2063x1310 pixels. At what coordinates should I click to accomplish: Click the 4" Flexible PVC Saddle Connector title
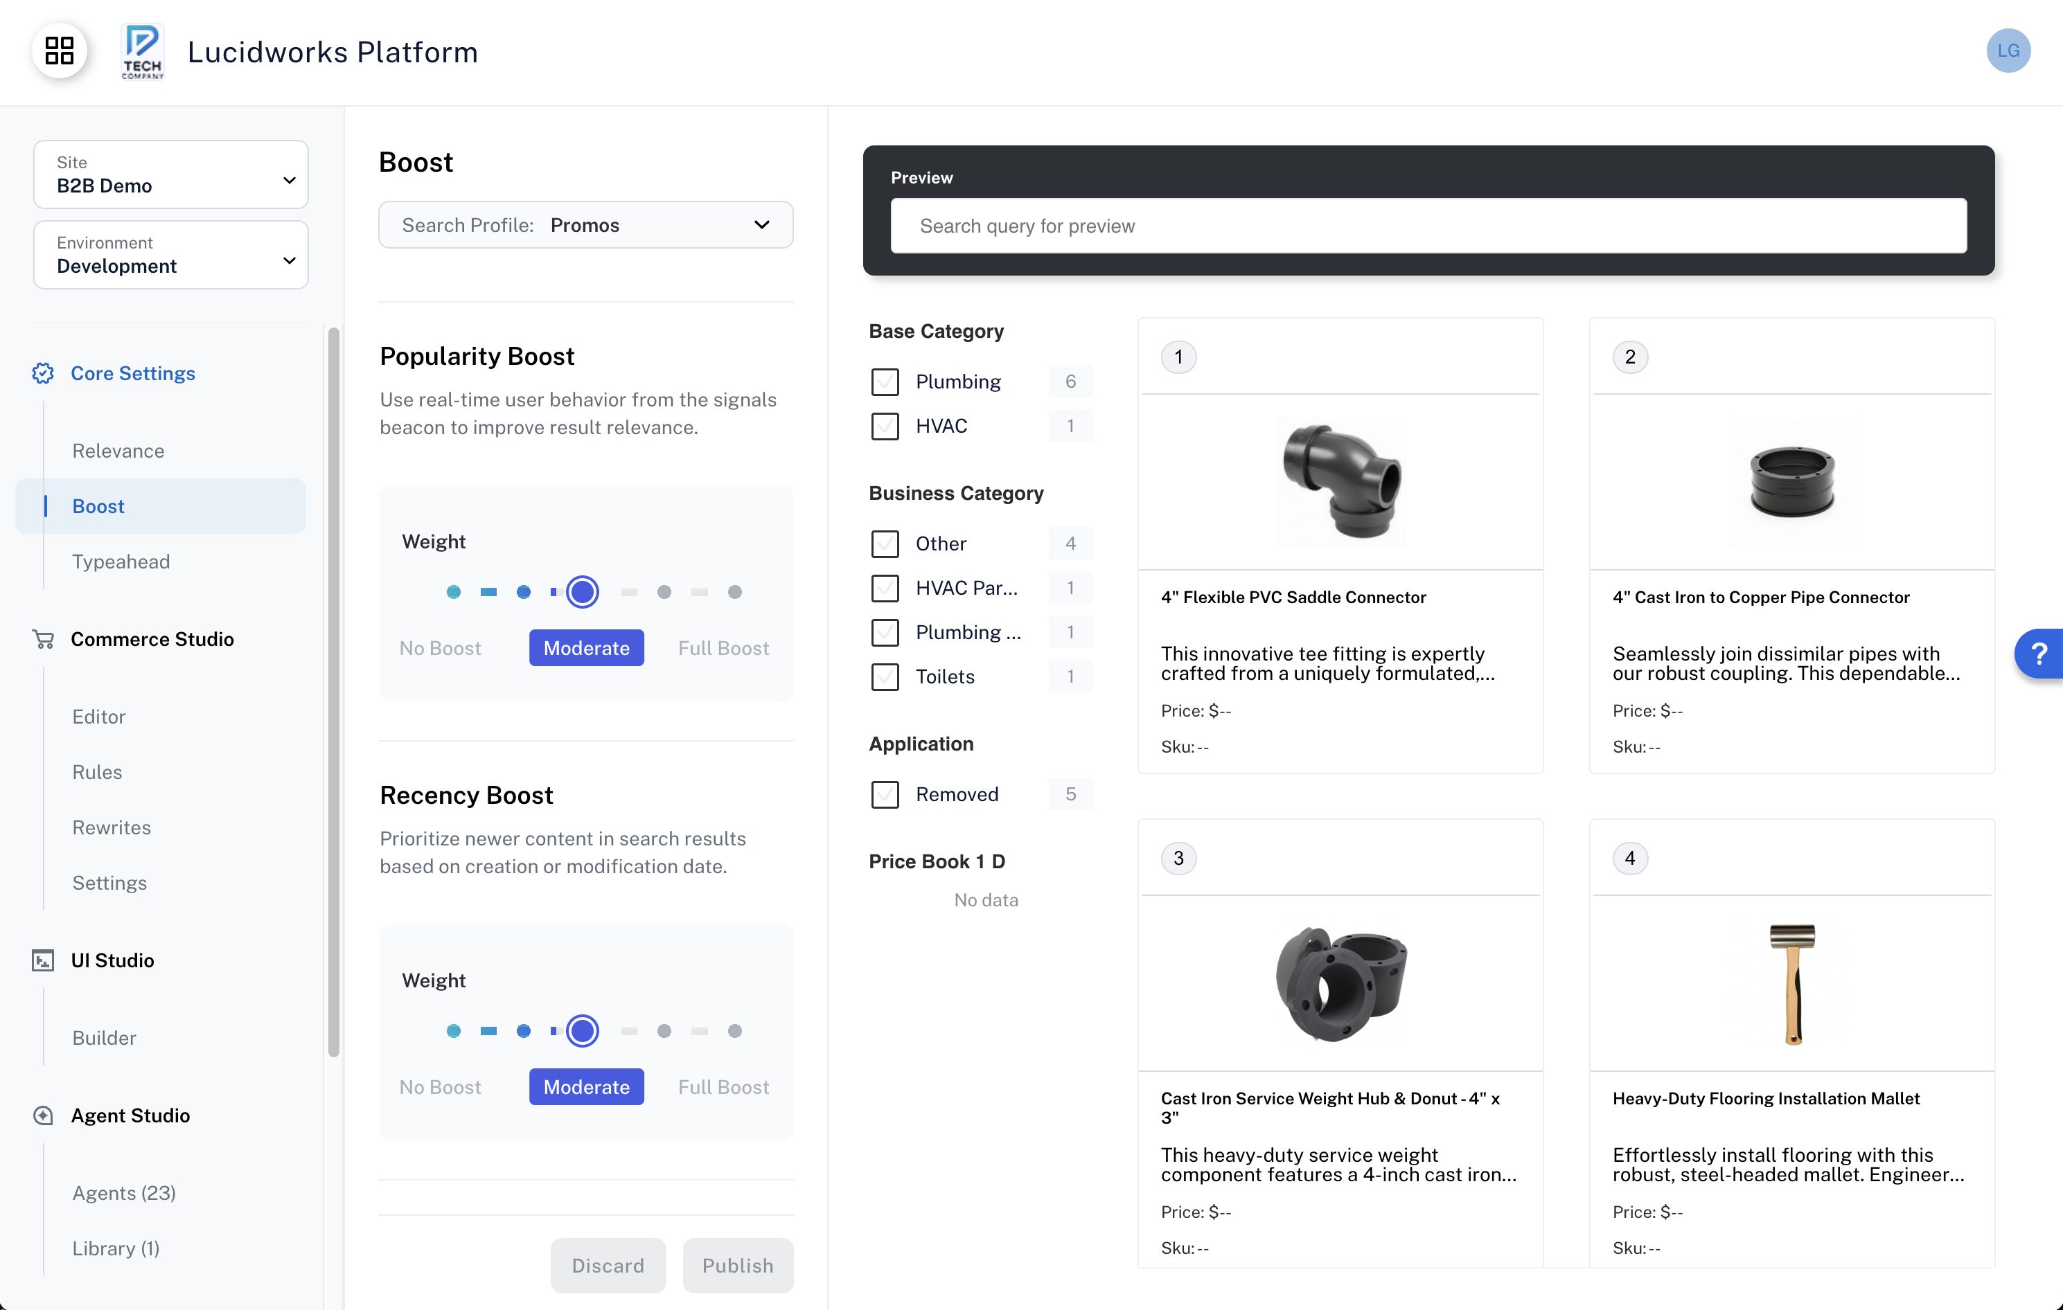(x=1293, y=597)
